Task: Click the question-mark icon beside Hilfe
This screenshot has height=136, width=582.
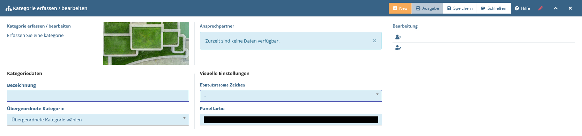Action: [x=517, y=8]
